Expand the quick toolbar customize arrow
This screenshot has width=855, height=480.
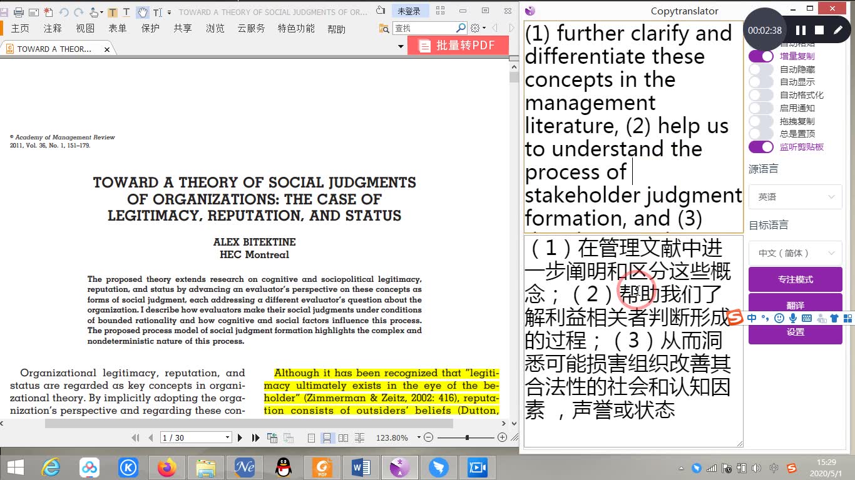tap(168, 12)
